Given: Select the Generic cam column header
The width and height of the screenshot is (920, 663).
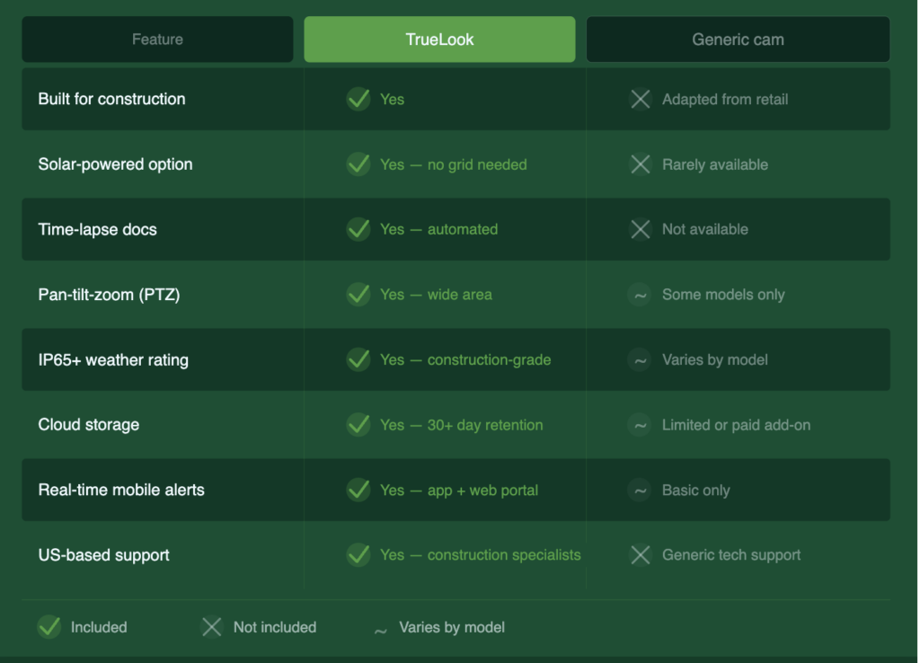Looking at the screenshot, I should click(738, 40).
